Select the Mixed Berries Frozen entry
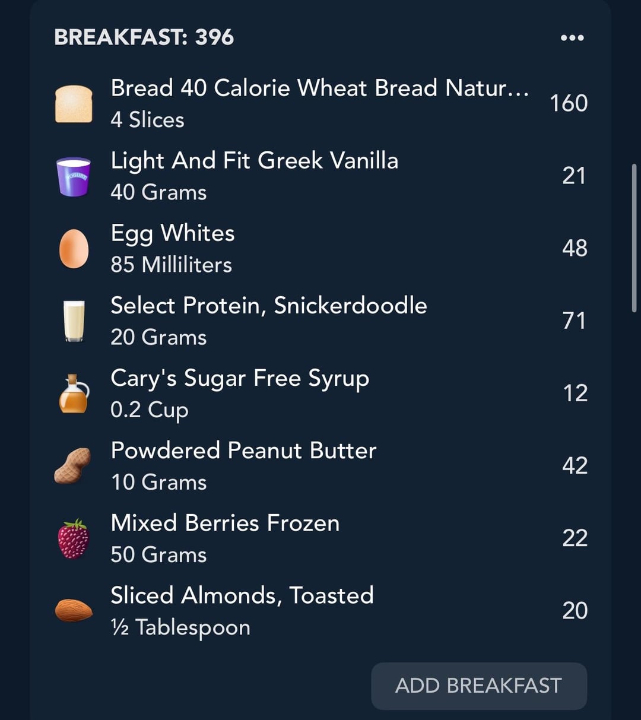This screenshot has width=641, height=720. [x=320, y=538]
